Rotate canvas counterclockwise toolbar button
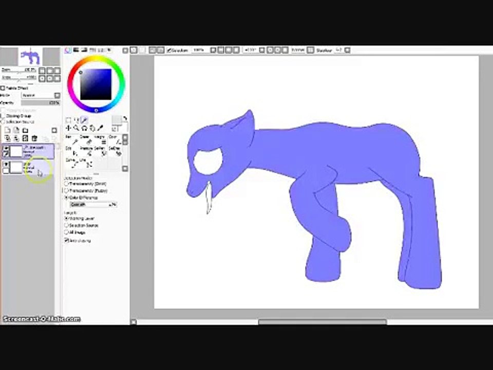The height and width of the screenshot is (370, 493). click(x=270, y=50)
